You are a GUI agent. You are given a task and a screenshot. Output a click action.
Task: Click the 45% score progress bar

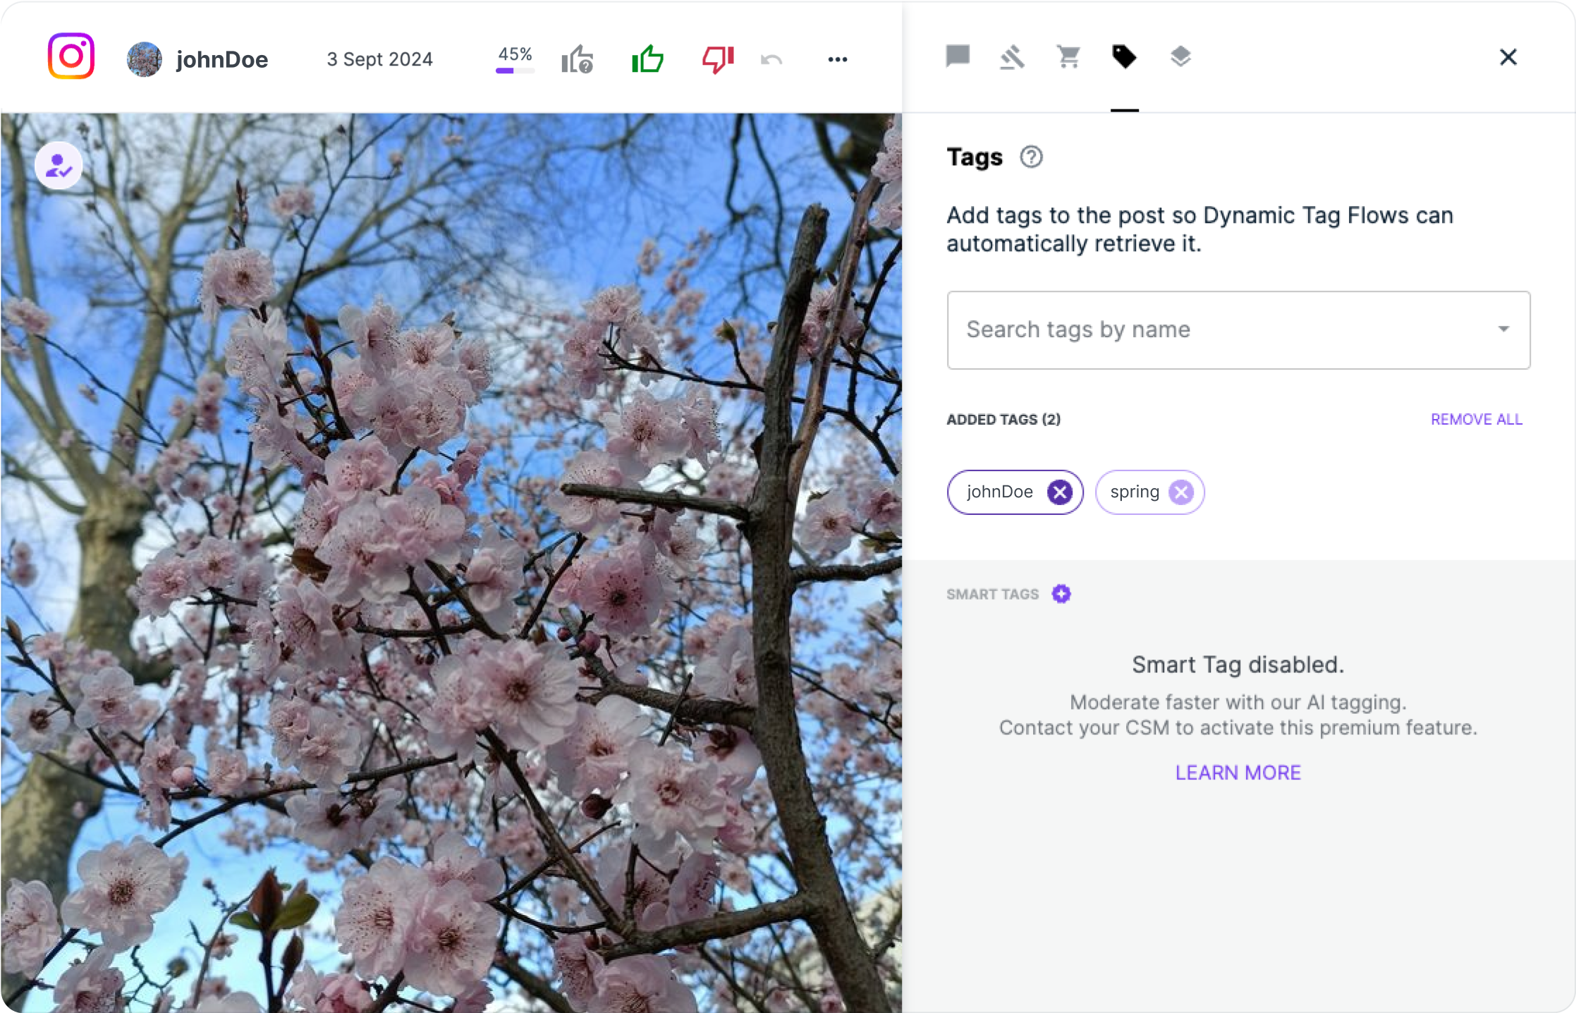[515, 70]
